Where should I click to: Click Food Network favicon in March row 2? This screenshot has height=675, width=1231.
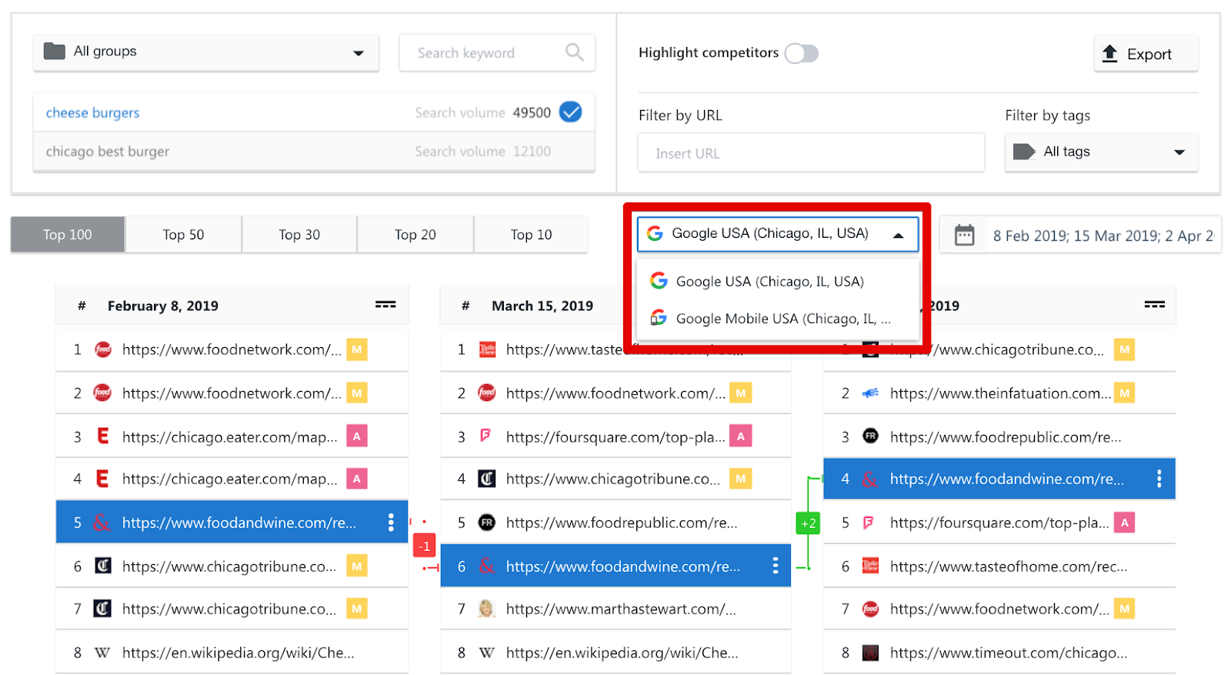486,393
